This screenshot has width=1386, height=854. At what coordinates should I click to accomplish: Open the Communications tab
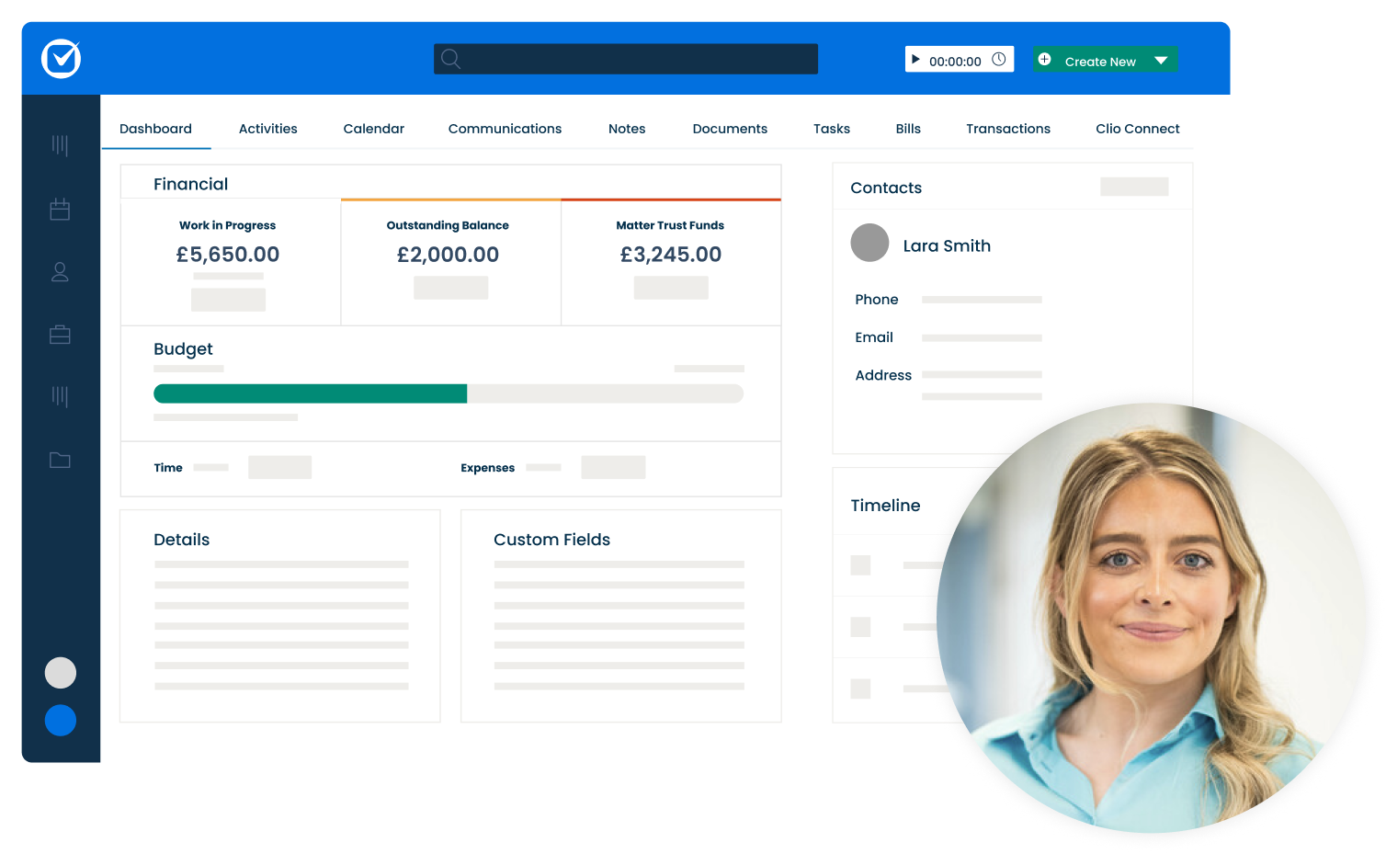tap(505, 129)
